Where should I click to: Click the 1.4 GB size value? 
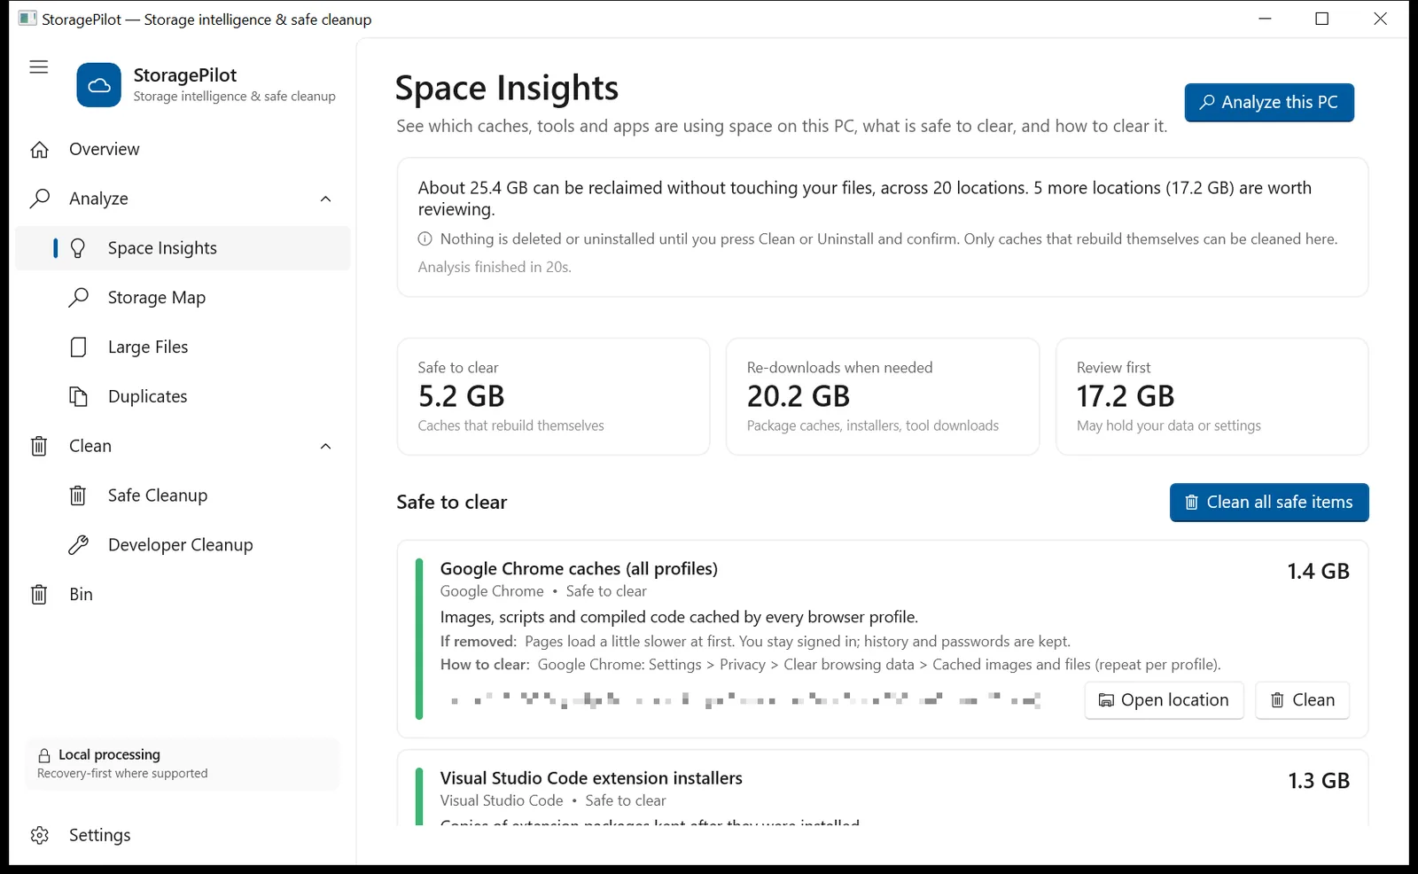pyautogui.click(x=1318, y=572)
